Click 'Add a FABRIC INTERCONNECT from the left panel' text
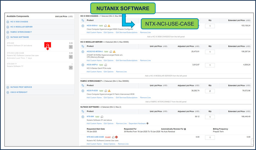The image size is (256, 150). point(166,102)
